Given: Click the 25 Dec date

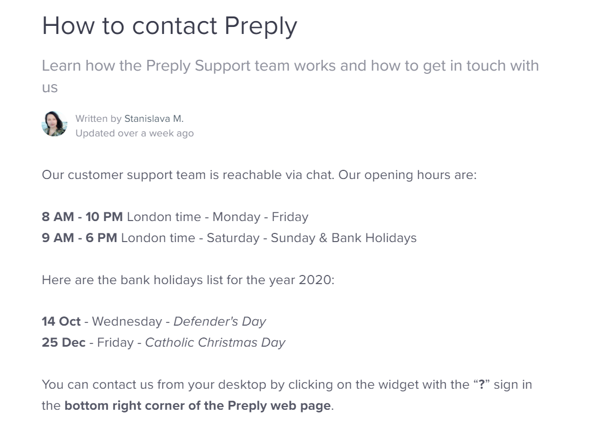Looking at the screenshot, I should point(64,343).
